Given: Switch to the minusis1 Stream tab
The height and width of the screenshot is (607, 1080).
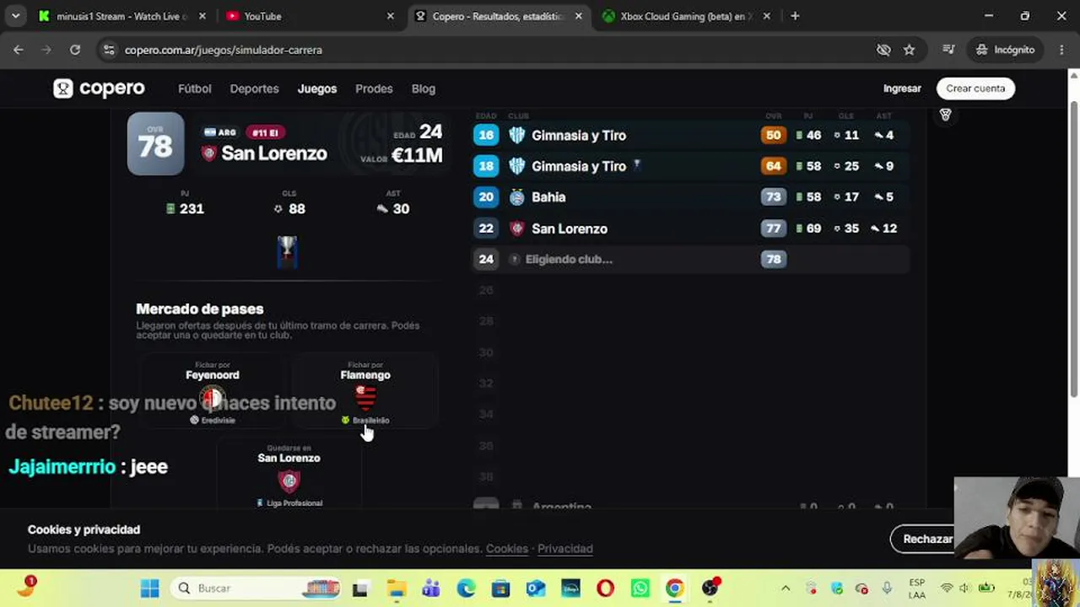Looking at the screenshot, I should pos(121,16).
